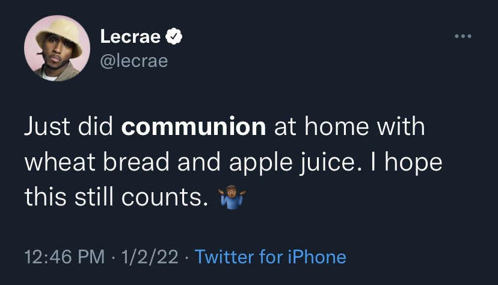Image resolution: width=498 pixels, height=285 pixels.
Task: Click the words "apple juice" in the tweet
Action: click(286, 163)
